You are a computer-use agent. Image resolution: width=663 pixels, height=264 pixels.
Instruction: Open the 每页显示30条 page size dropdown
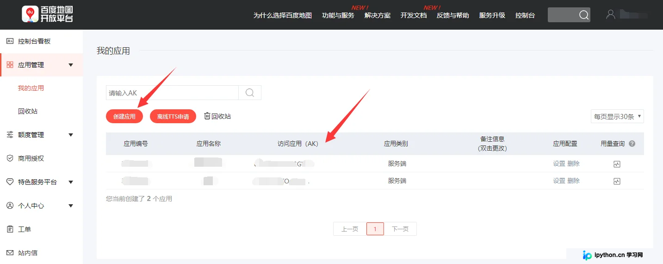[x=617, y=116]
